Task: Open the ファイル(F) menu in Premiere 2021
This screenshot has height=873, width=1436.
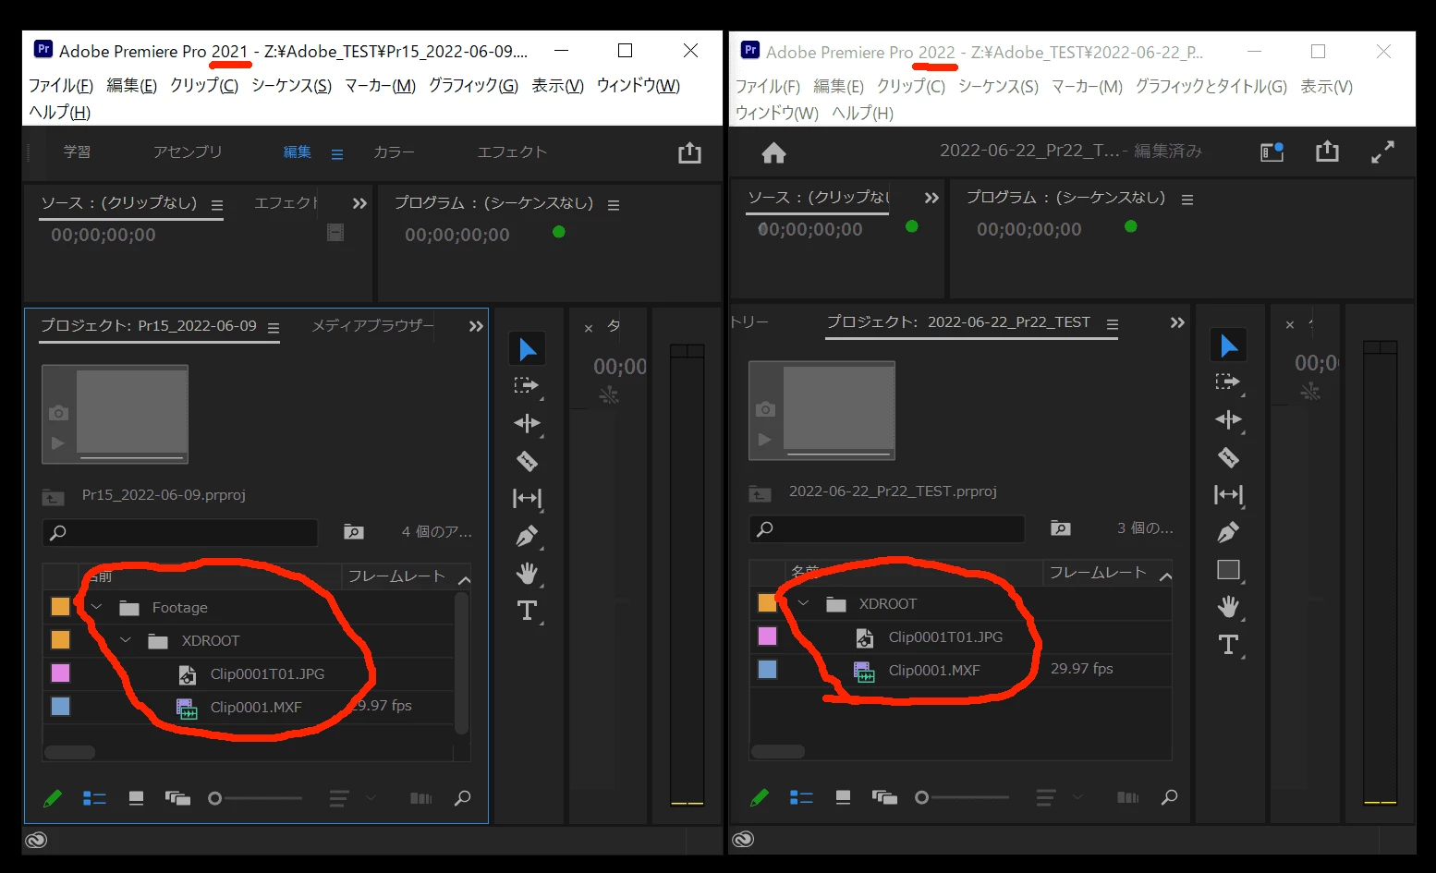Action: tap(61, 85)
